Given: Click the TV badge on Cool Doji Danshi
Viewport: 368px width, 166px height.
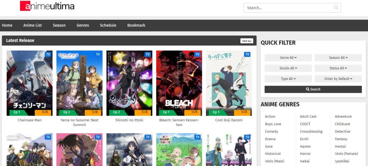Looking at the screenshot, I should point(247,54).
